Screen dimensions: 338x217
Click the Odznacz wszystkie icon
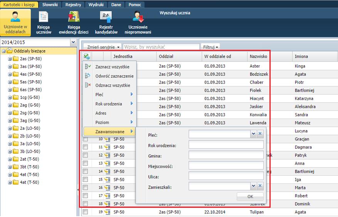pyautogui.click(x=88, y=85)
